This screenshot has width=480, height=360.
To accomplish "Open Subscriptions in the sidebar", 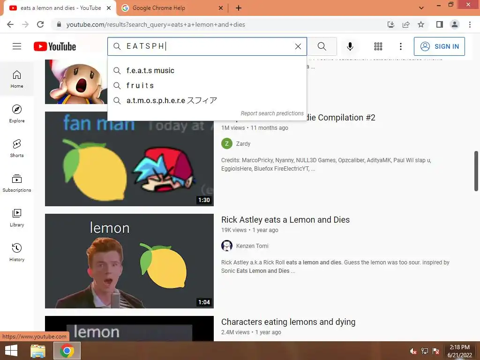I will click(x=17, y=183).
